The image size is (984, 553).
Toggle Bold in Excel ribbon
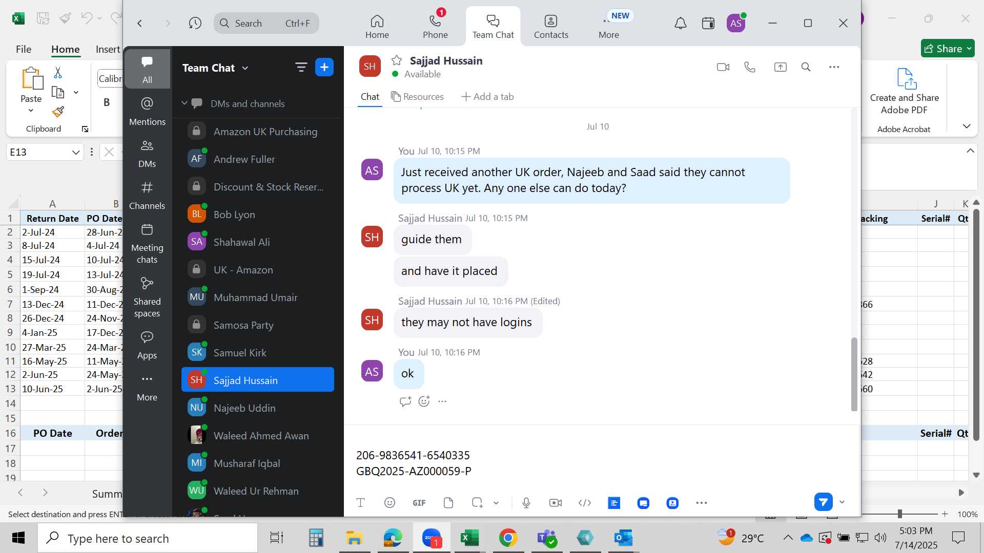click(107, 102)
